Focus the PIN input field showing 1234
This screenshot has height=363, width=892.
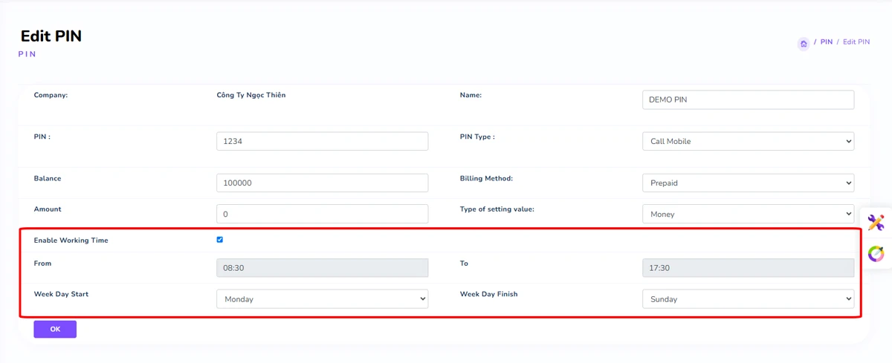coord(322,141)
